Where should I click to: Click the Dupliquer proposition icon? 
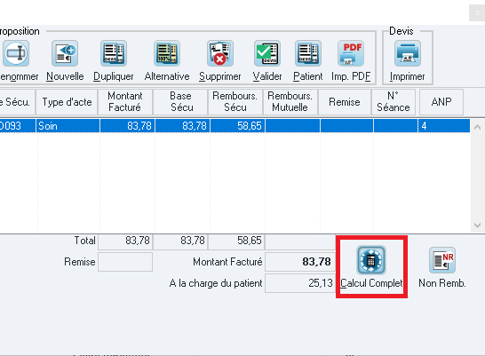[x=114, y=53]
